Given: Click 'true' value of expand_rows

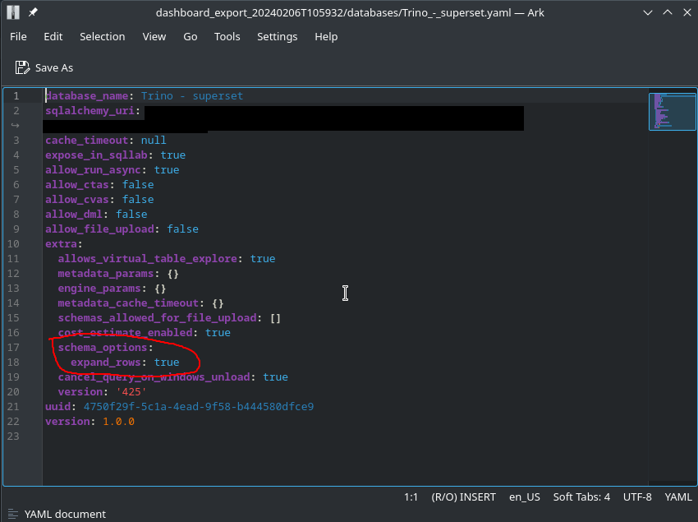Looking at the screenshot, I should (x=167, y=362).
